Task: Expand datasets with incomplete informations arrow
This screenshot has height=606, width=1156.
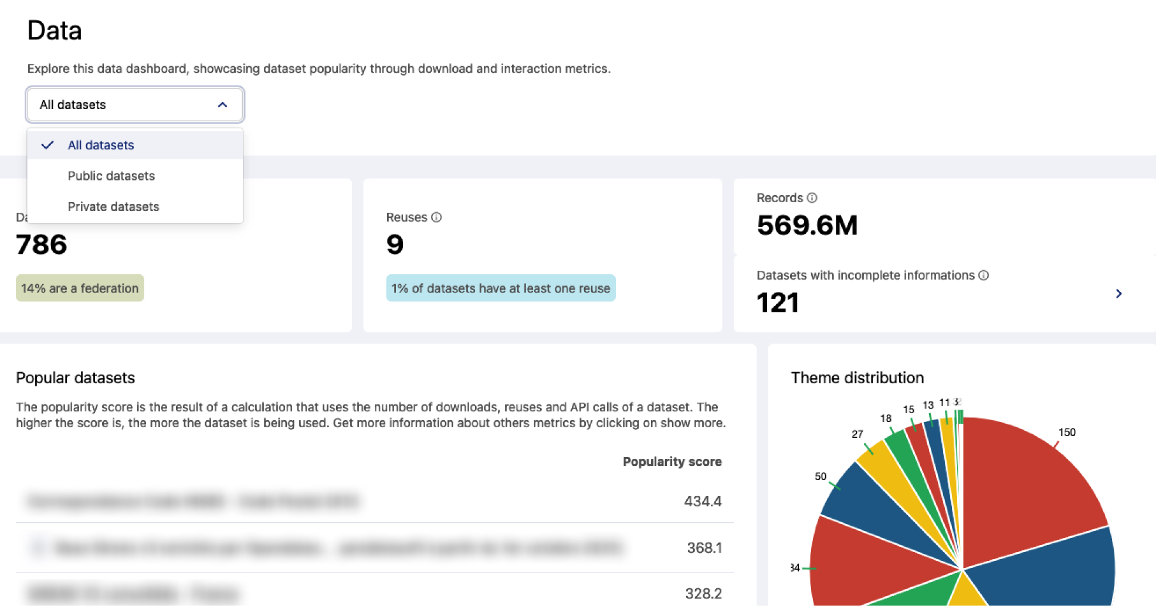Action: tap(1118, 294)
